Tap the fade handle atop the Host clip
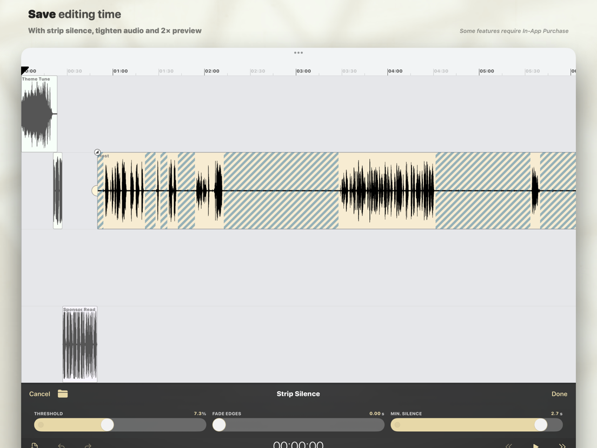597x448 pixels. point(97,152)
